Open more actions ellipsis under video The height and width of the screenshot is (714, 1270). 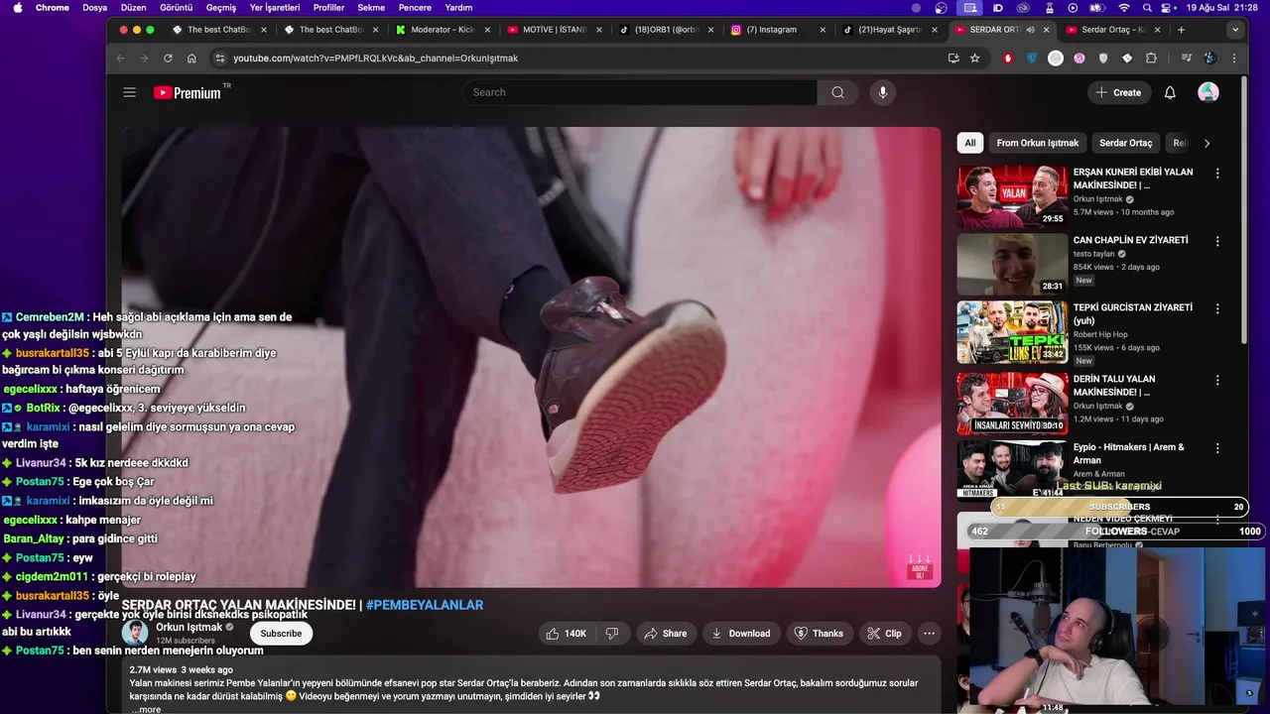pyautogui.click(x=929, y=633)
